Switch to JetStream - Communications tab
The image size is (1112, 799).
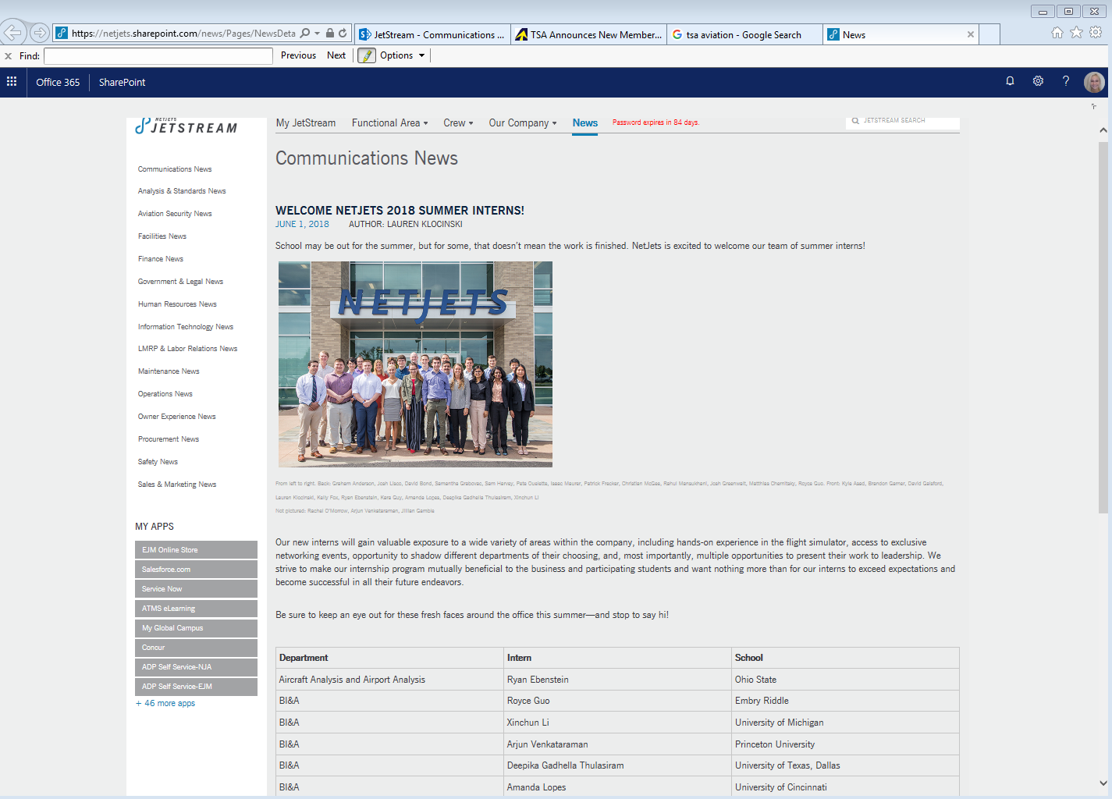[432, 34]
